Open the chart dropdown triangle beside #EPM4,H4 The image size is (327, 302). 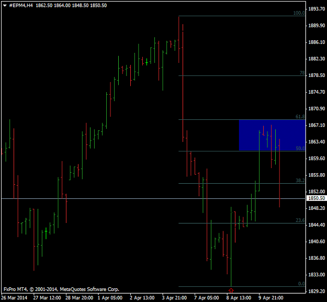(x=5, y=6)
